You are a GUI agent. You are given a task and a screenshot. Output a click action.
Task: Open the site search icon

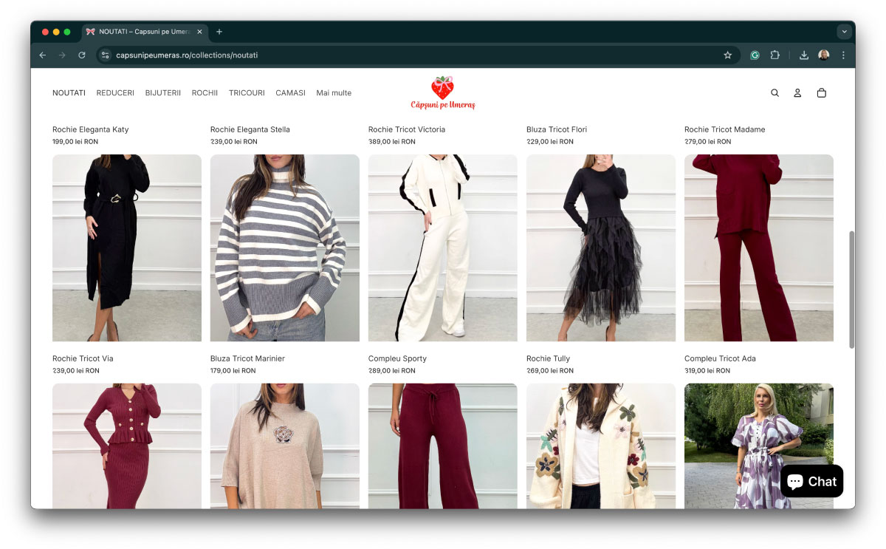click(x=775, y=93)
